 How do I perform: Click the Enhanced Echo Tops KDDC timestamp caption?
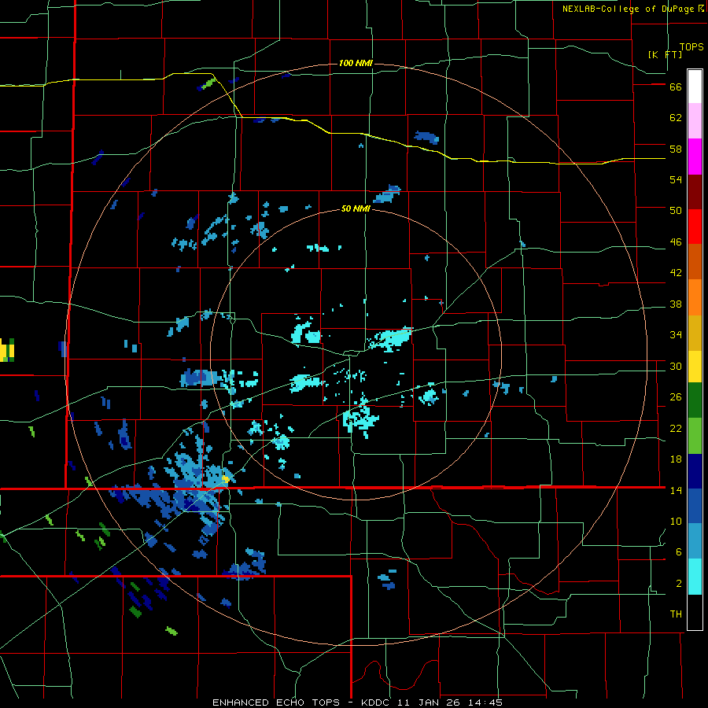tap(357, 702)
